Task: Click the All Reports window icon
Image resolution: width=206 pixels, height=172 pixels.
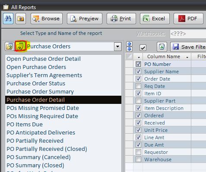Action: 6,7
